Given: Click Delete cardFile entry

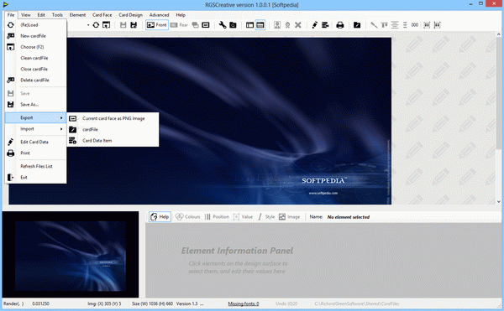Looking at the screenshot, I should 35,80.
